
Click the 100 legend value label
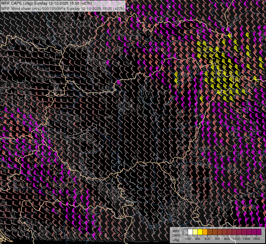click(x=188, y=239)
